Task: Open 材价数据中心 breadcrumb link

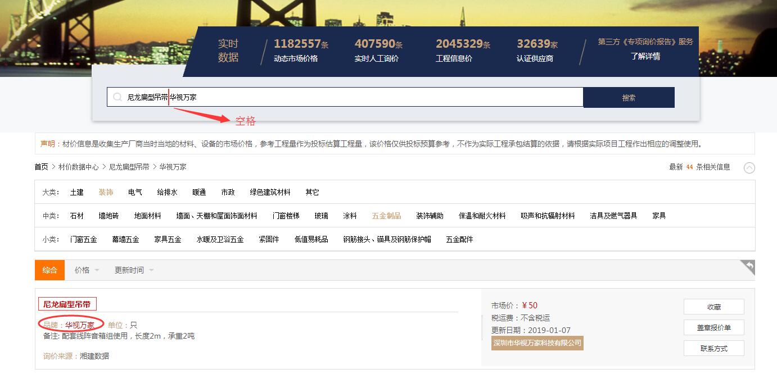Action: (x=78, y=167)
